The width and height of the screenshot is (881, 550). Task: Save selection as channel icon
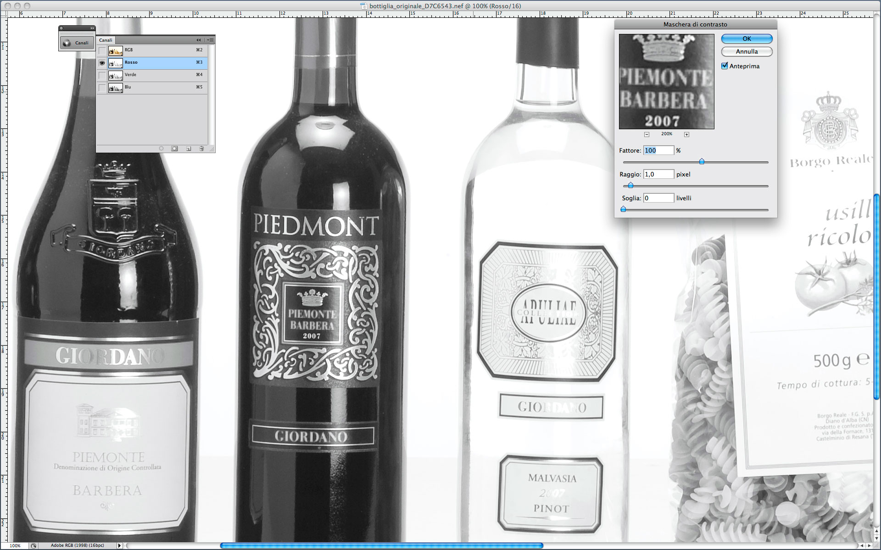tap(174, 148)
